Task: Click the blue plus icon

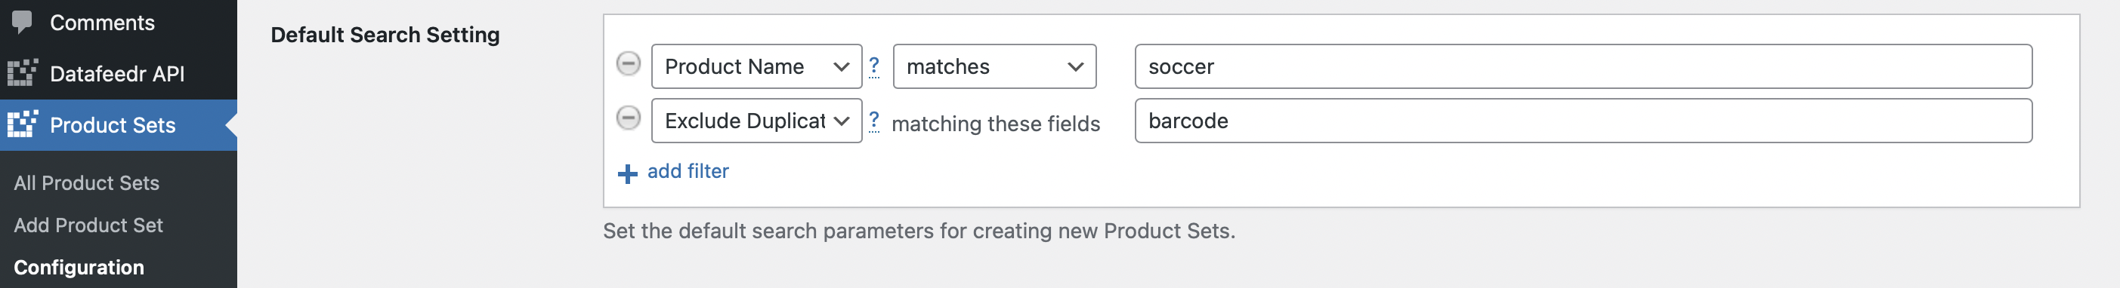Action: click(x=627, y=174)
